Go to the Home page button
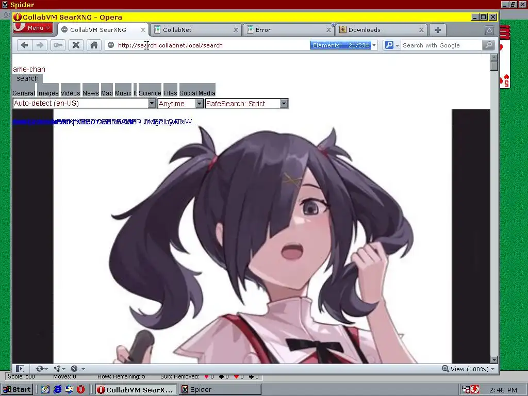This screenshot has height=396, width=528. click(94, 45)
